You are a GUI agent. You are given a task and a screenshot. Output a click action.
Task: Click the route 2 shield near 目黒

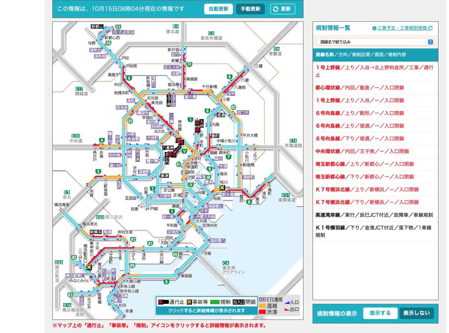[x=153, y=188]
